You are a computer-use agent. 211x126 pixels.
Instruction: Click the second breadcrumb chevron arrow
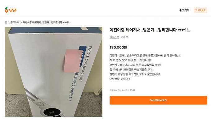click(21, 22)
